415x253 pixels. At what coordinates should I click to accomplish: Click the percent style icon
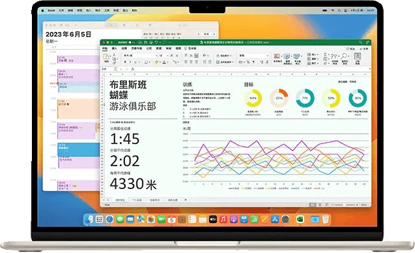coord(248,62)
